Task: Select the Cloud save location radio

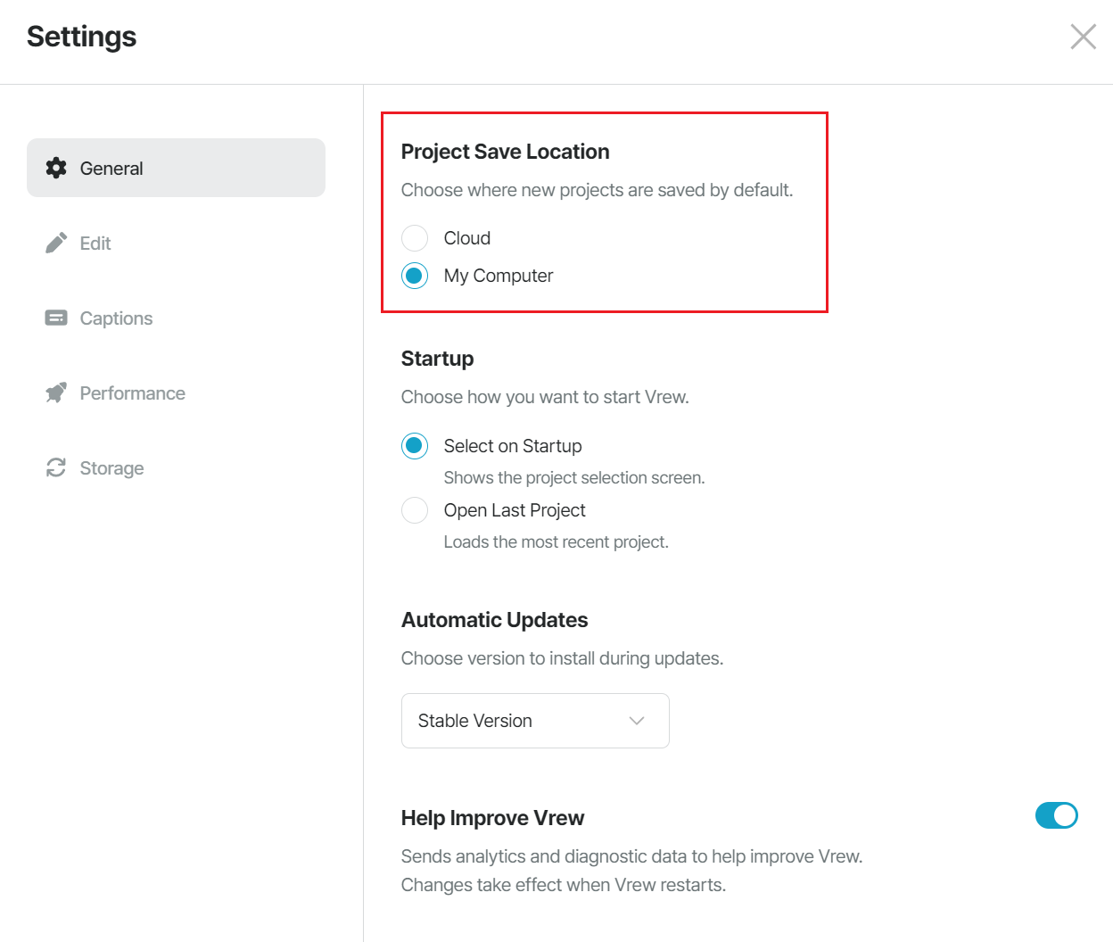Action: tap(415, 238)
